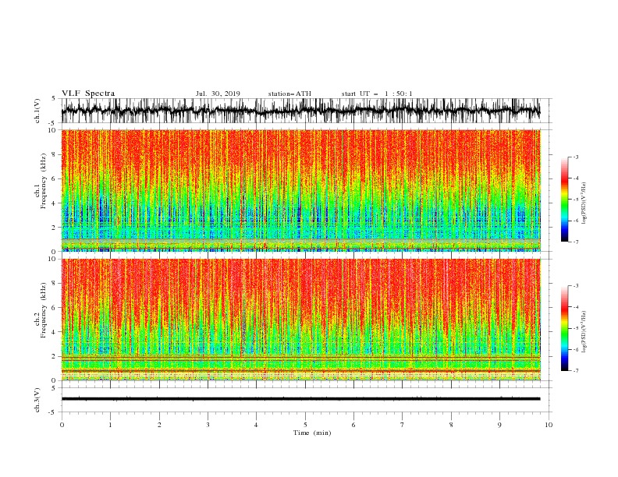Click the "VLF Spectra" title text
Screen dimensions: 618x477
[88, 94]
